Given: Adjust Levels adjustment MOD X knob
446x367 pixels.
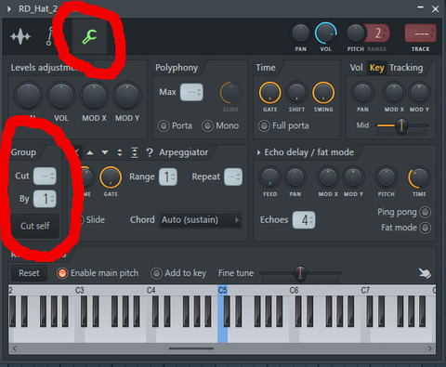Looking at the screenshot, I should 94,96.
